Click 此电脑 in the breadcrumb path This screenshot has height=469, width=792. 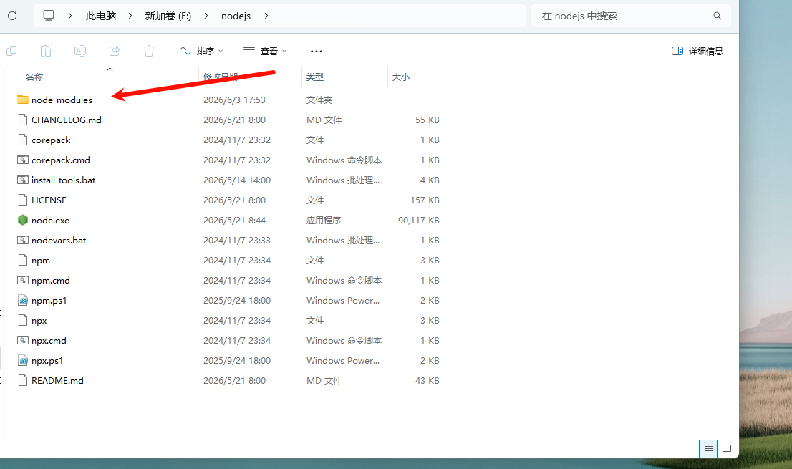coord(101,16)
